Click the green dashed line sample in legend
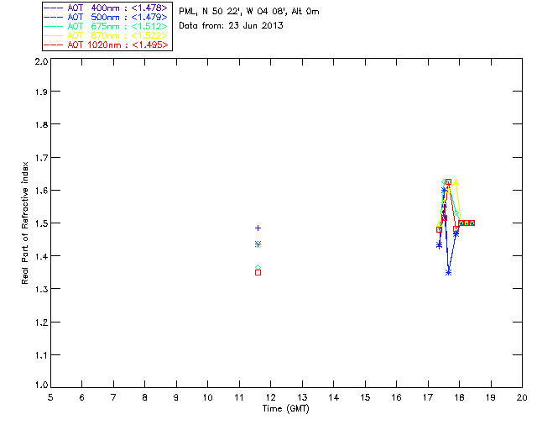This screenshot has height=430, width=537. tap(54, 26)
